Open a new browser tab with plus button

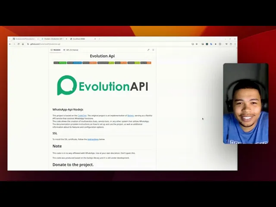tap(100, 39)
